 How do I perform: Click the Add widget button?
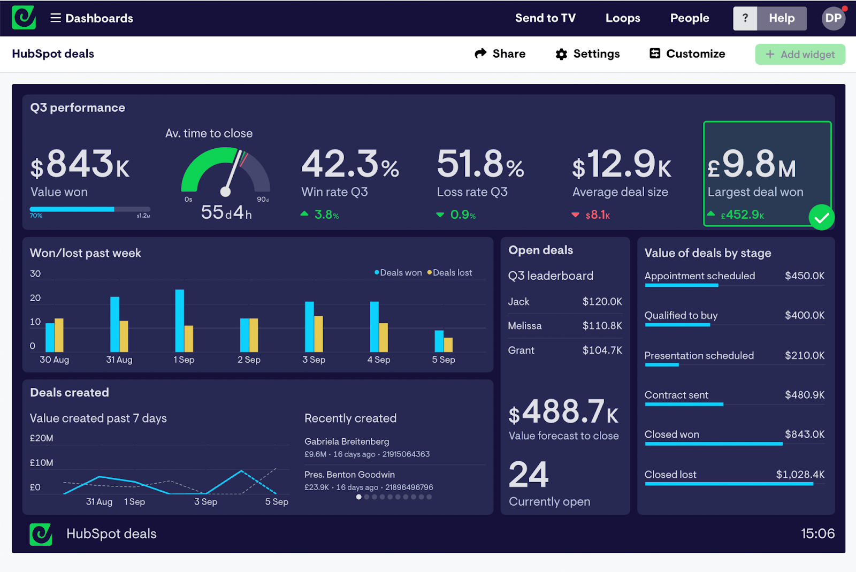tap(800, 54)
